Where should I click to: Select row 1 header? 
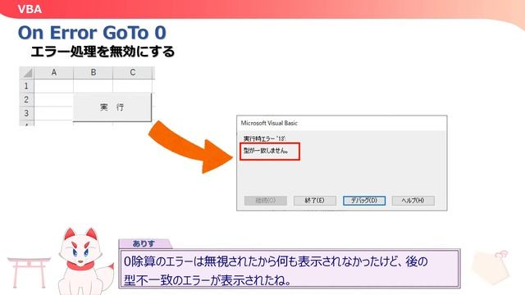pyautogui.click(x=26, y=86)
